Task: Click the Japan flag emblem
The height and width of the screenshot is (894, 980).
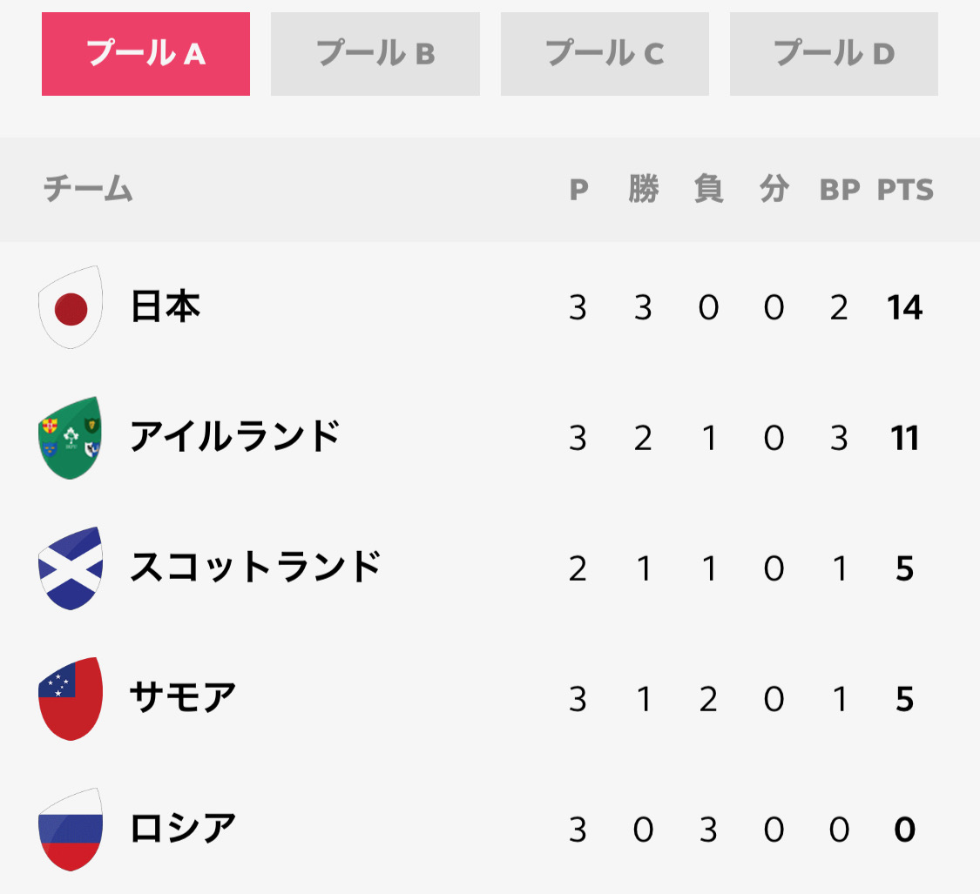Action: pos(71,307)
